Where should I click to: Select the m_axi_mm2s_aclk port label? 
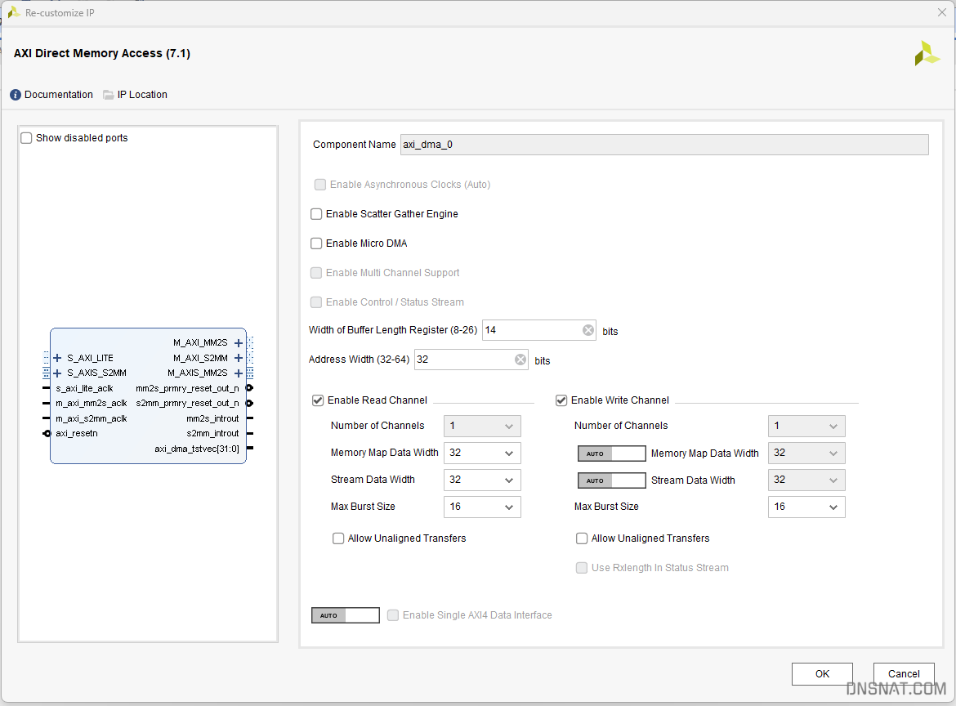click(92, 403)
